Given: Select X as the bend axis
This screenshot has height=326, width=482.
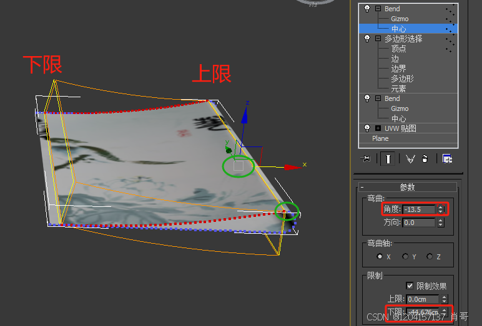Looking at the screenshot, I should 380,256.
